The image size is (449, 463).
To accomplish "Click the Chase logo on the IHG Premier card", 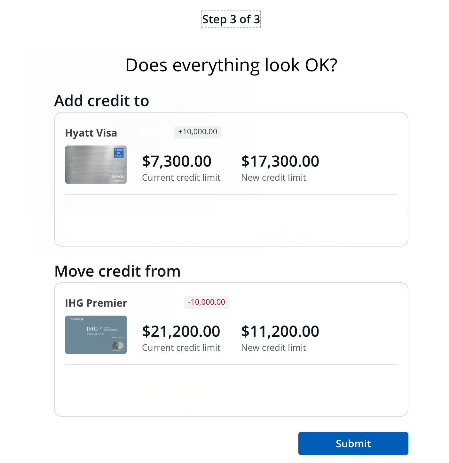I will click(x=77, y=319).
